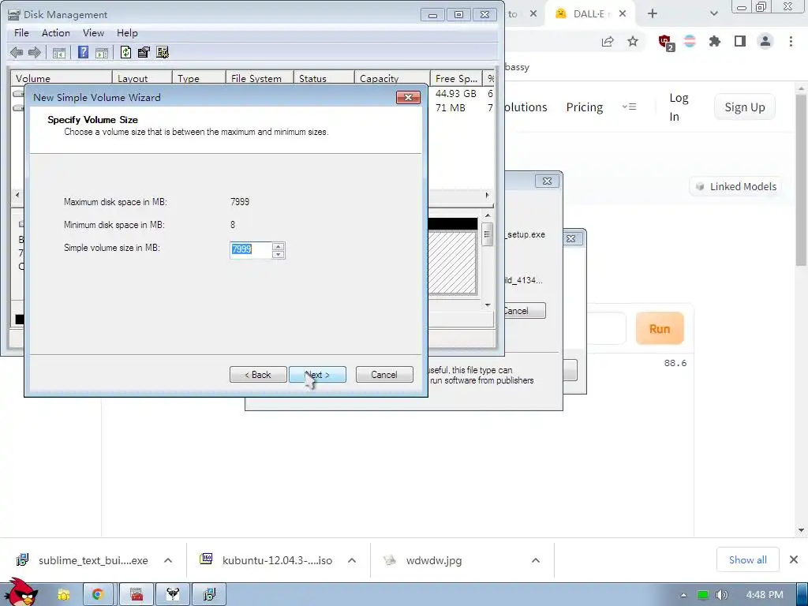The image size is (808, 606).
Task: Click the Linked Models button
Action: [736, 186]
